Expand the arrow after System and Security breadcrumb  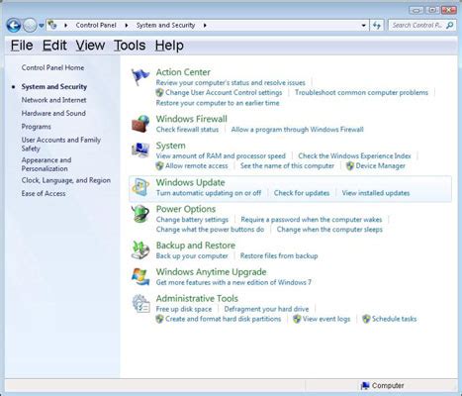coord(205,25)
